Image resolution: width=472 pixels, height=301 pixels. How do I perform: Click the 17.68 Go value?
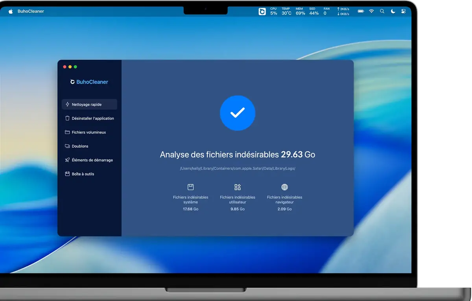pyautogui.click(x=191, y=209)
